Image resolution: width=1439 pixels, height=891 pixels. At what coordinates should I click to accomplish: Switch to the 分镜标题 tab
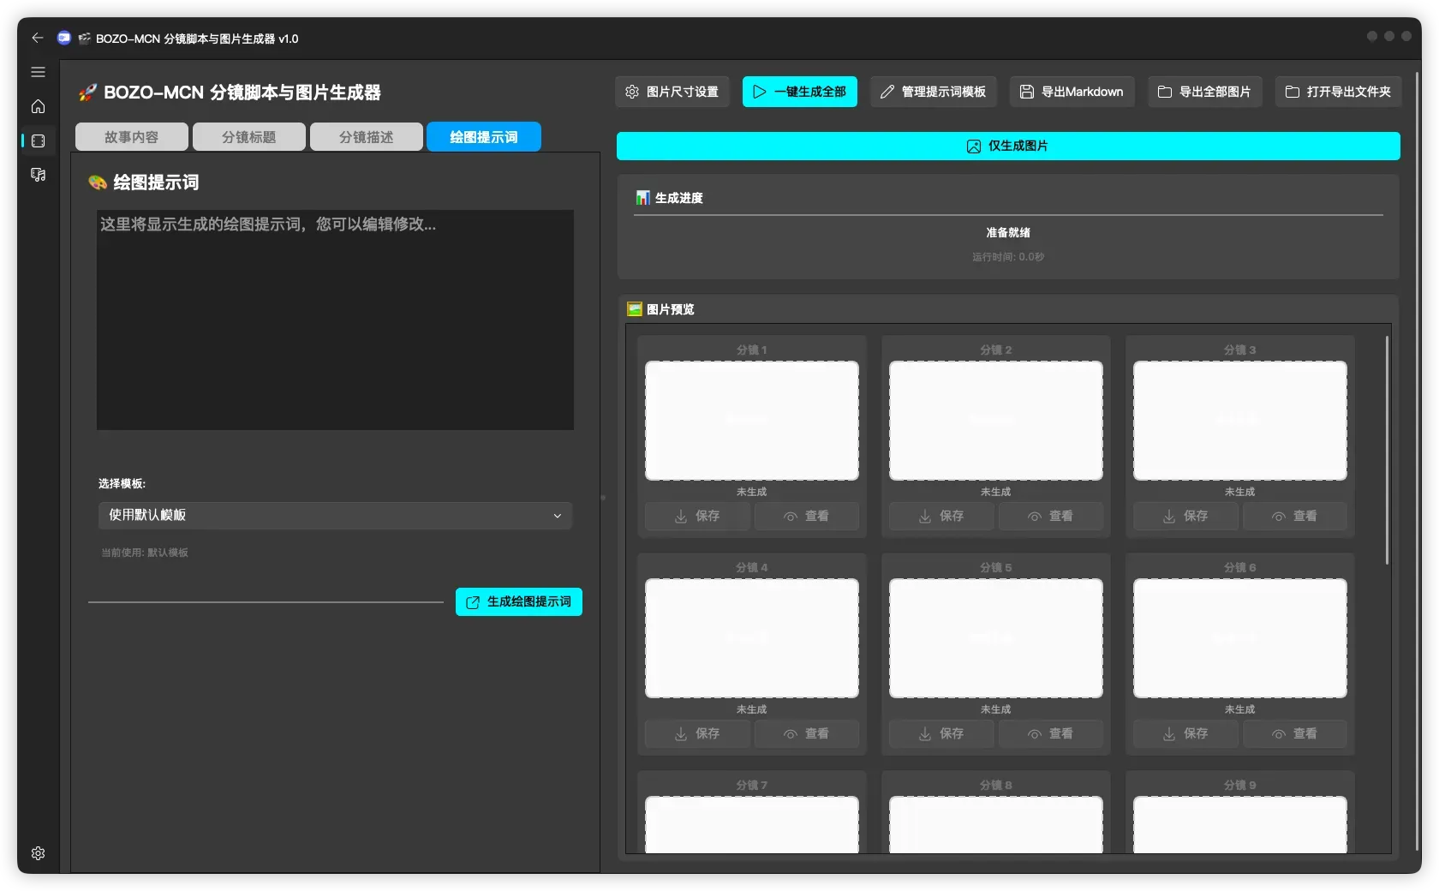249,137
